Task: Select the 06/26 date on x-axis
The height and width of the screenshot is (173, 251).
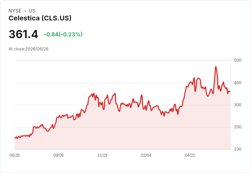Action: 15,155
